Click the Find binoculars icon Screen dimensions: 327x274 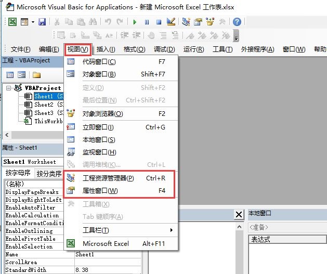93,22
